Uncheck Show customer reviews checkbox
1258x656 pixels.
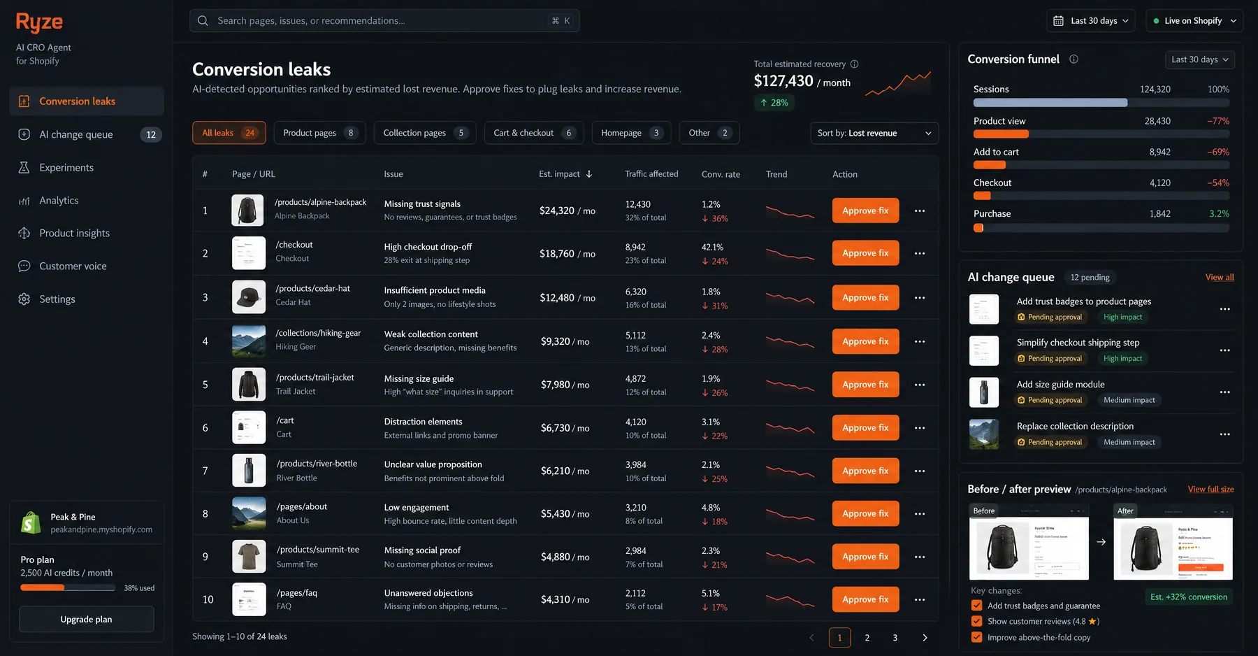click(x=976, y=621)
